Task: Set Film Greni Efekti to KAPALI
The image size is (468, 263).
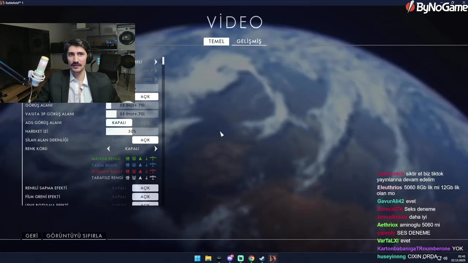Action: tap(119, 197)
